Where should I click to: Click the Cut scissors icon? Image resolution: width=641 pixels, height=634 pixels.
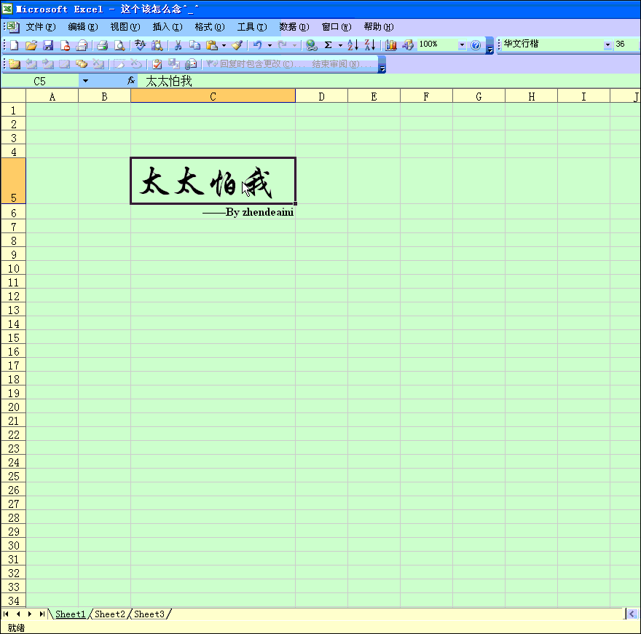tap(177, 45)
